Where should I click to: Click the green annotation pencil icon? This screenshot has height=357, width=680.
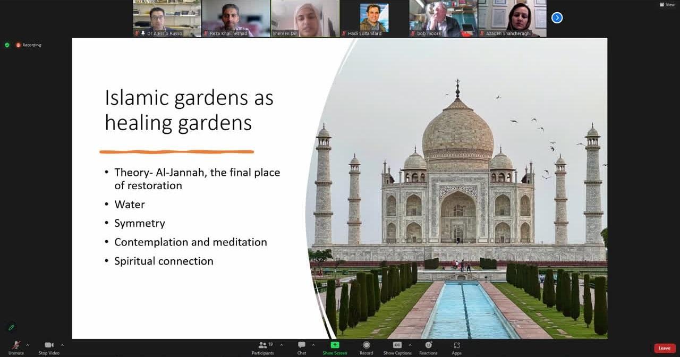(11, 327)
